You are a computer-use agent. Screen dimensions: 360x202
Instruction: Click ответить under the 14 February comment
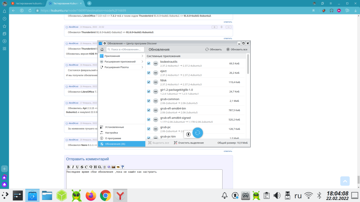pos(228,38)
